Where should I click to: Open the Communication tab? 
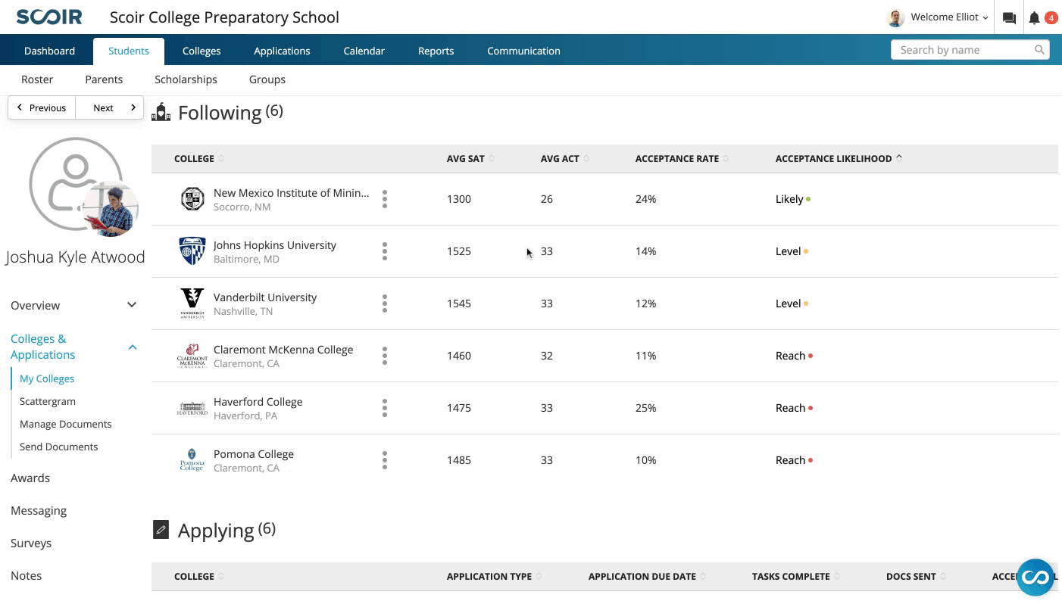coord(523,51)
